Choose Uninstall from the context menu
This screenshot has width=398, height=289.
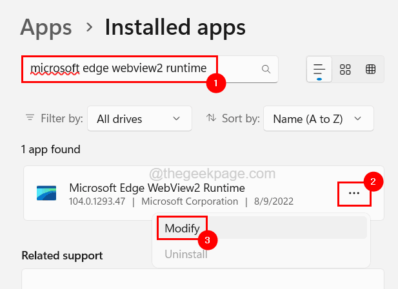186,254
